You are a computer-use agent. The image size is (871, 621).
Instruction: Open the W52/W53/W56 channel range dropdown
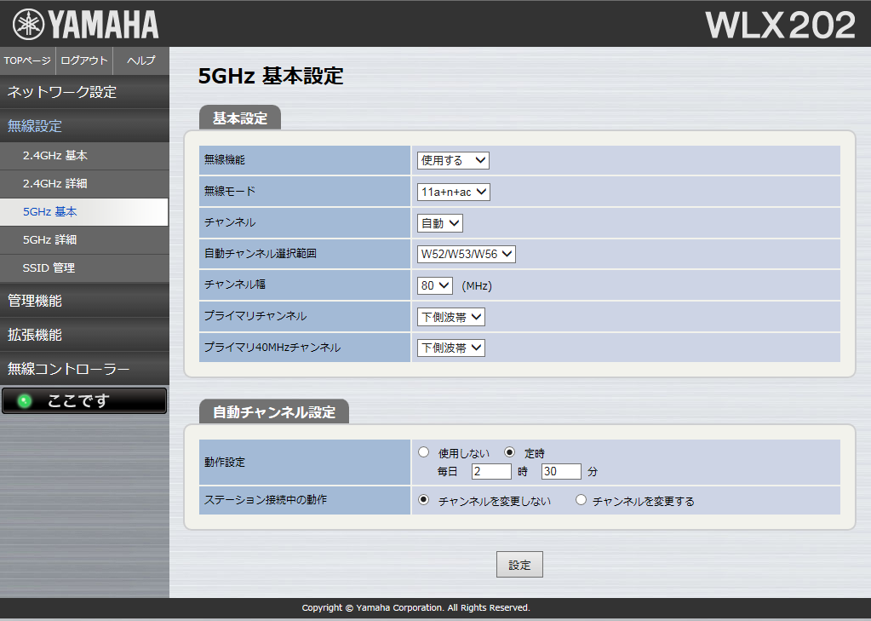click(x=467, y=254)
